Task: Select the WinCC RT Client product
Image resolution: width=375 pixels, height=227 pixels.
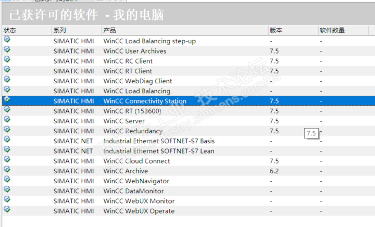Action: [128, 71]
